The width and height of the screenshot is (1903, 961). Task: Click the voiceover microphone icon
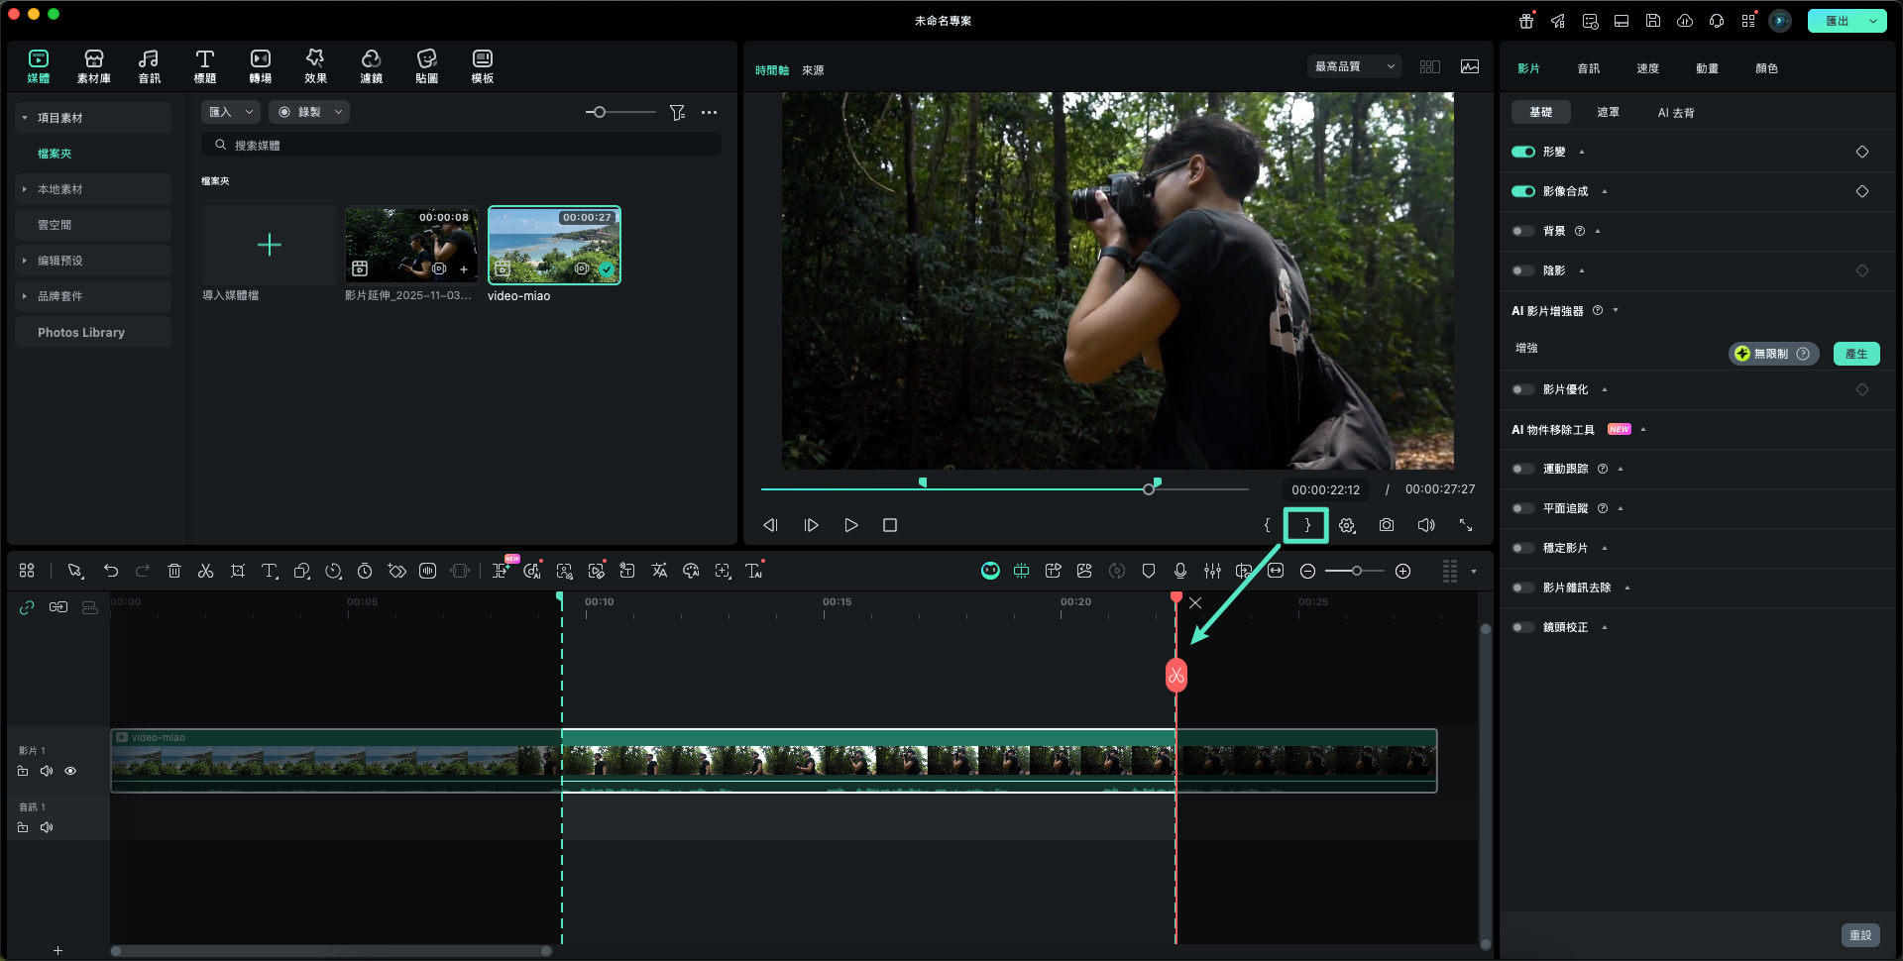(1179, 571)
